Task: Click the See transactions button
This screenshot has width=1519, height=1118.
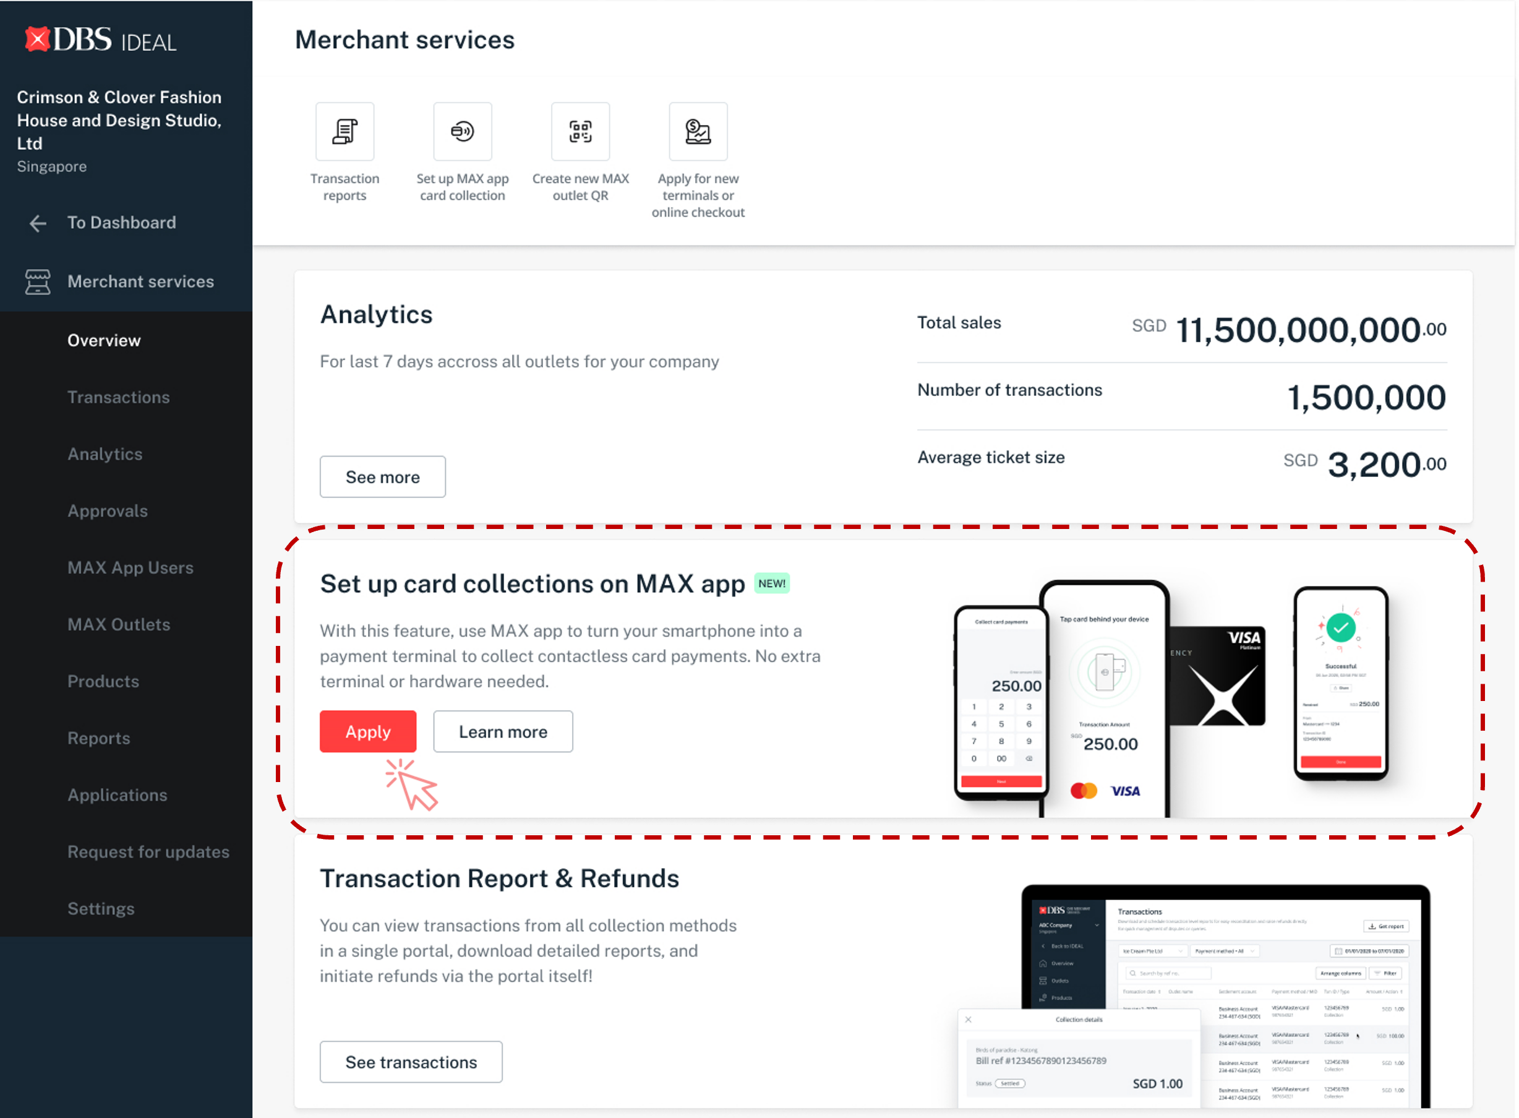Action: point(411,1062)
